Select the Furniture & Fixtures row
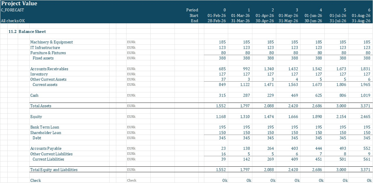Screen dimensions: 373x183 (x=48, y=53)
